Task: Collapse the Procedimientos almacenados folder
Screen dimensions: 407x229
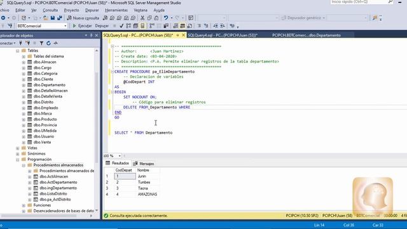Action: [x=24, y=165]
